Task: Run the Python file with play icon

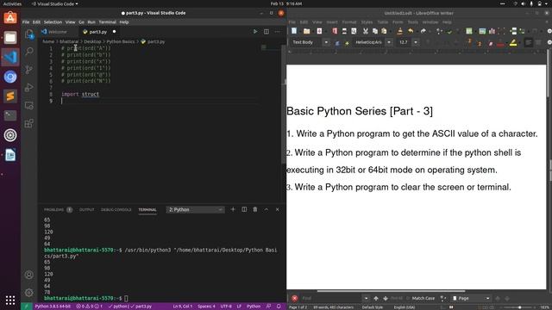Action: coord(255,32)
